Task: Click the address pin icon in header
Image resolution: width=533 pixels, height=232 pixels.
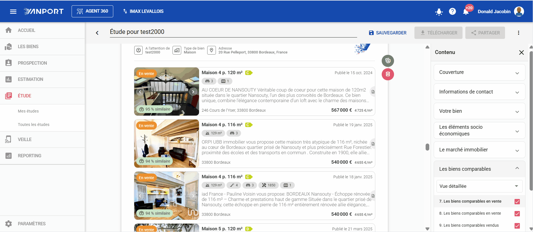Action: [212, 50]
